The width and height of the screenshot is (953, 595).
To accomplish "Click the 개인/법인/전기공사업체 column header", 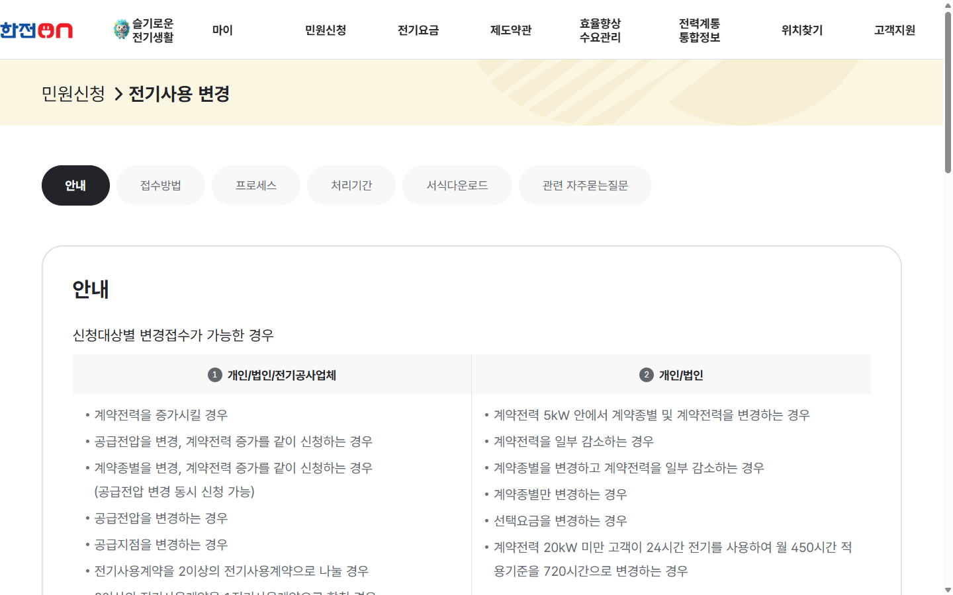I will point(272,375).
